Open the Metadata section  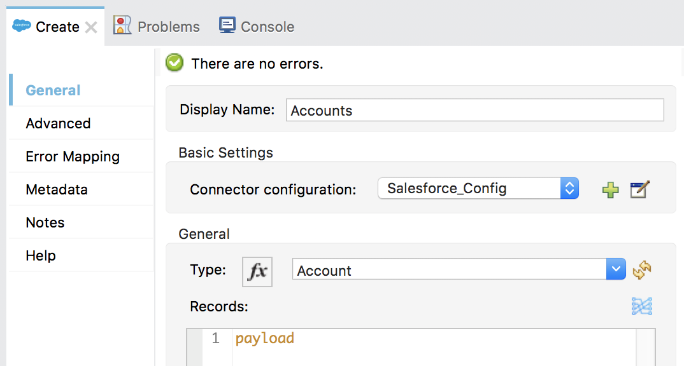point(82,189)
